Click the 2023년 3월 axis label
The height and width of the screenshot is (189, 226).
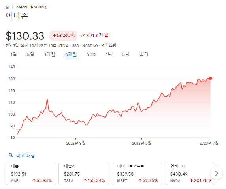(x=76, y=143)
